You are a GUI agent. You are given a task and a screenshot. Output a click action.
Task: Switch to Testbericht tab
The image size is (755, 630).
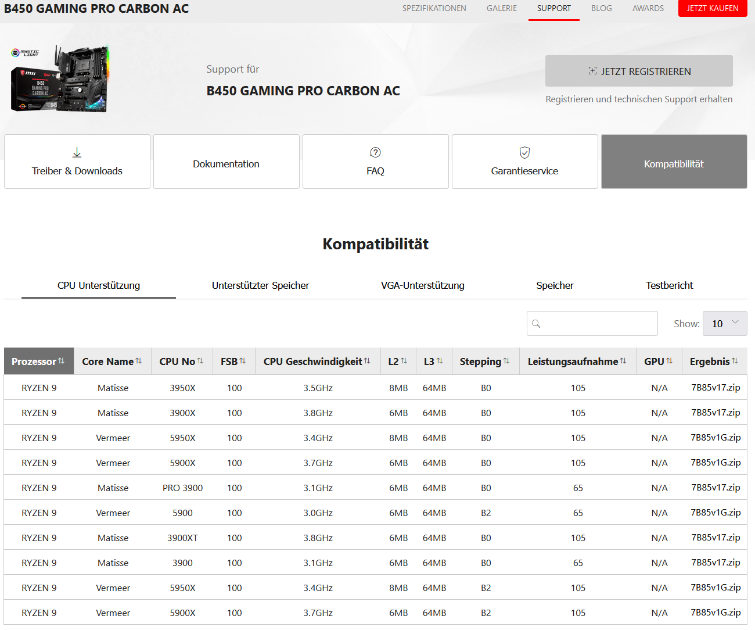pyautogui.click(x=669, y=285)
